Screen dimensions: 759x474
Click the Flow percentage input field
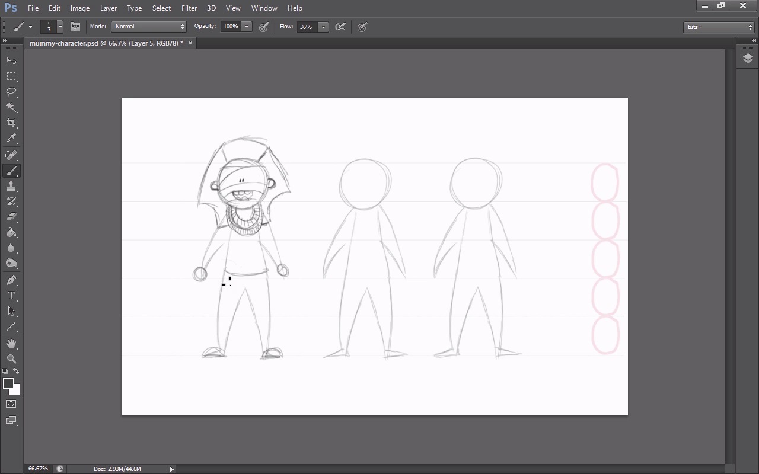(x=307, y=27)
